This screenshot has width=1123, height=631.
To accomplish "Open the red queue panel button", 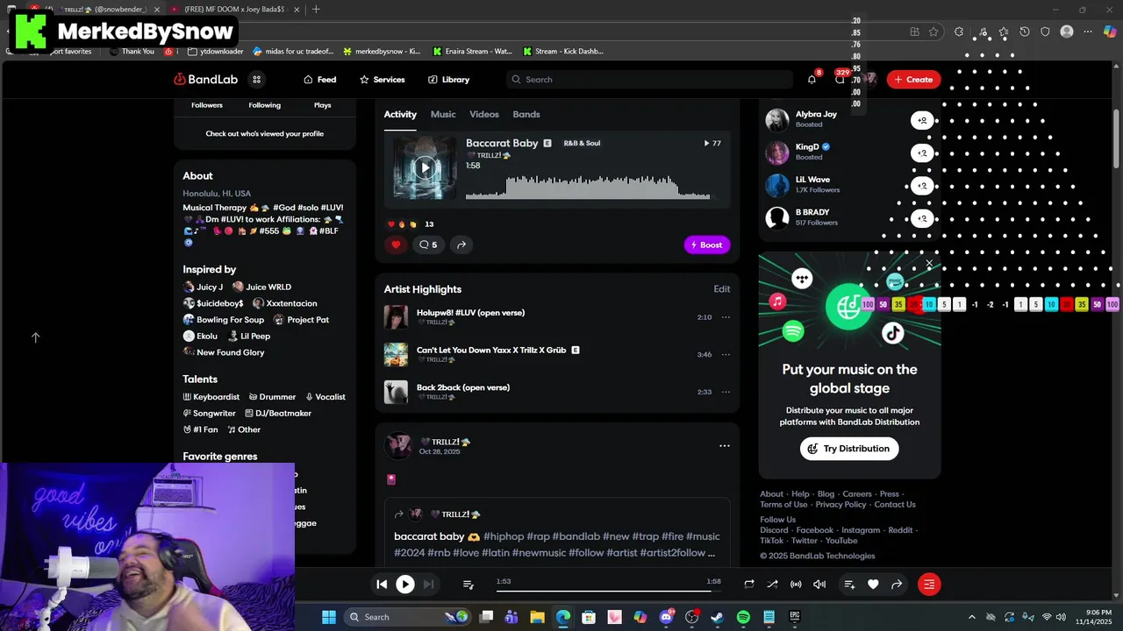I will click(929, 585).
